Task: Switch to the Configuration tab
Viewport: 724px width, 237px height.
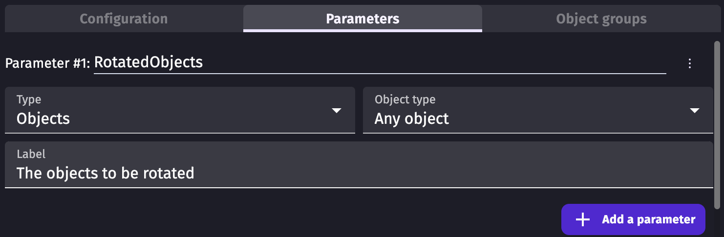Action: pyautogui.click(x=124, y=19)
